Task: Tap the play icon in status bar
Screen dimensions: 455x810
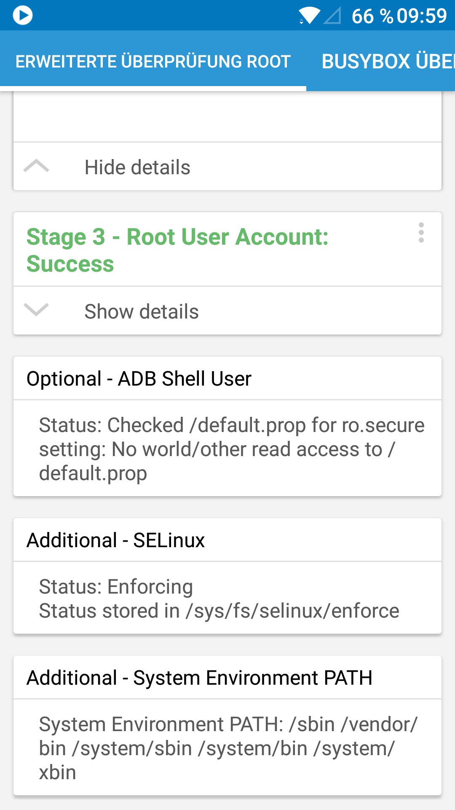Action: pyautogui.click(x=23, y=16)
